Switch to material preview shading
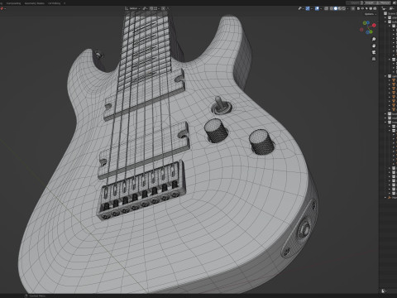 point(340,8)
